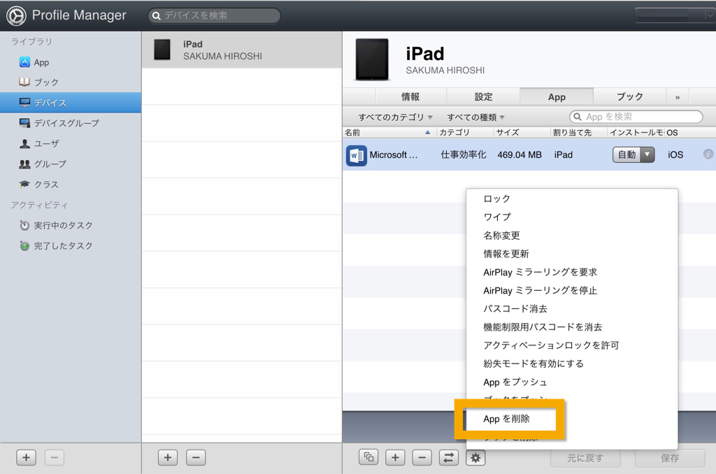This screenshot has width=716, height=474.
Task: Click the large iPad device image
Action: (372, 60)
